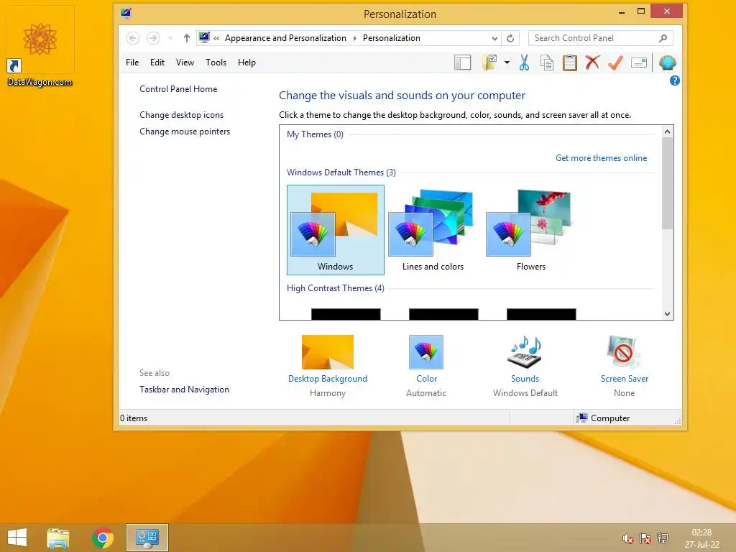This screenshot has height=552, width=736.
Task: Open Action Center flag tray icon
Action: click(645, 538)
